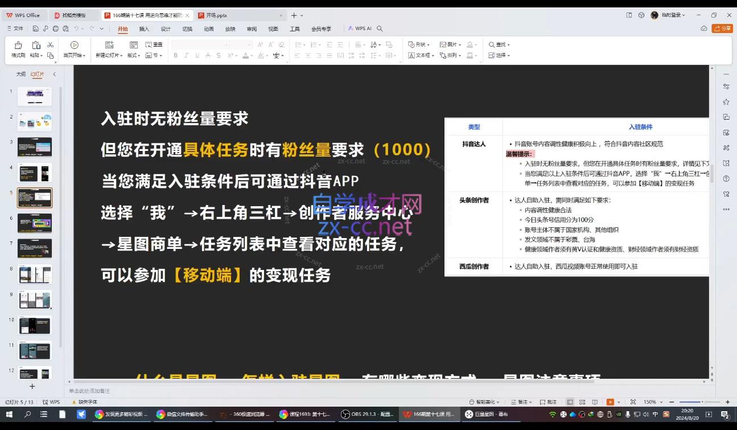Click the Smart Beautify (智能美化) button

pyautogui.click(x=484, y=402)
